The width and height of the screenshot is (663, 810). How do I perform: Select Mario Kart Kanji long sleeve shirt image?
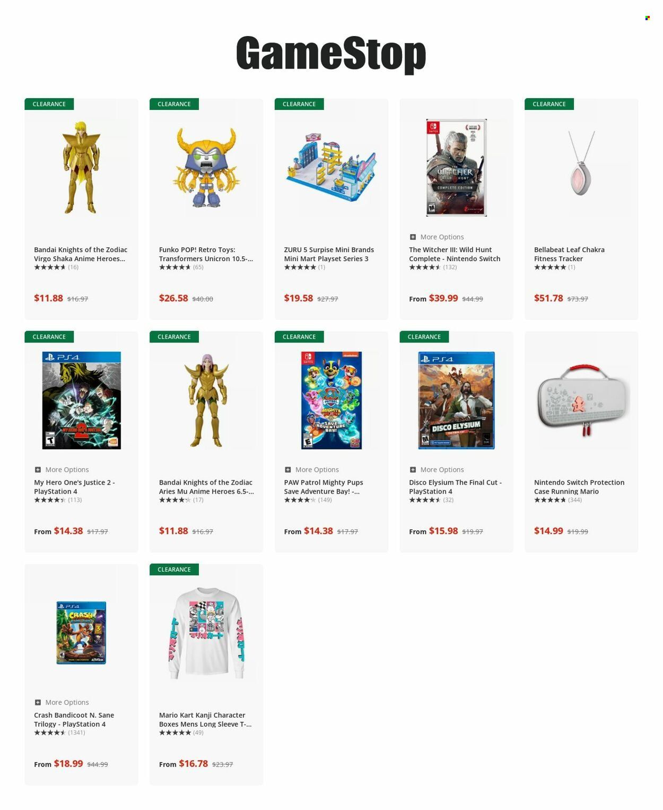[x=206, y=633]
